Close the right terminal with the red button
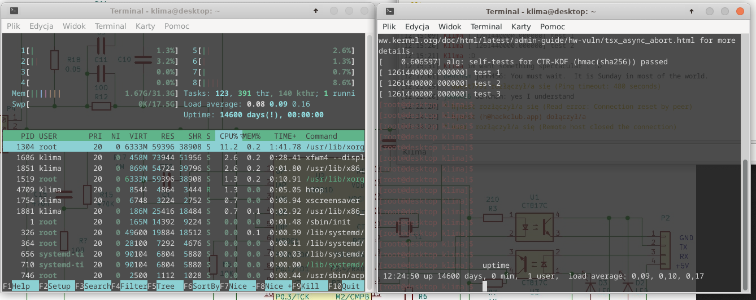Image resolution: width=756 pixels, height=300 pixels. point(739,11)
